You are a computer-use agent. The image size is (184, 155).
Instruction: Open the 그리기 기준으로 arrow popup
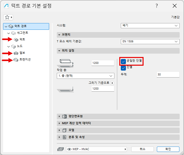click(x=112, y=83)
